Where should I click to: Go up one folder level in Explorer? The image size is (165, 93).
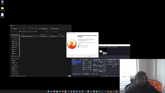(18, 32)
